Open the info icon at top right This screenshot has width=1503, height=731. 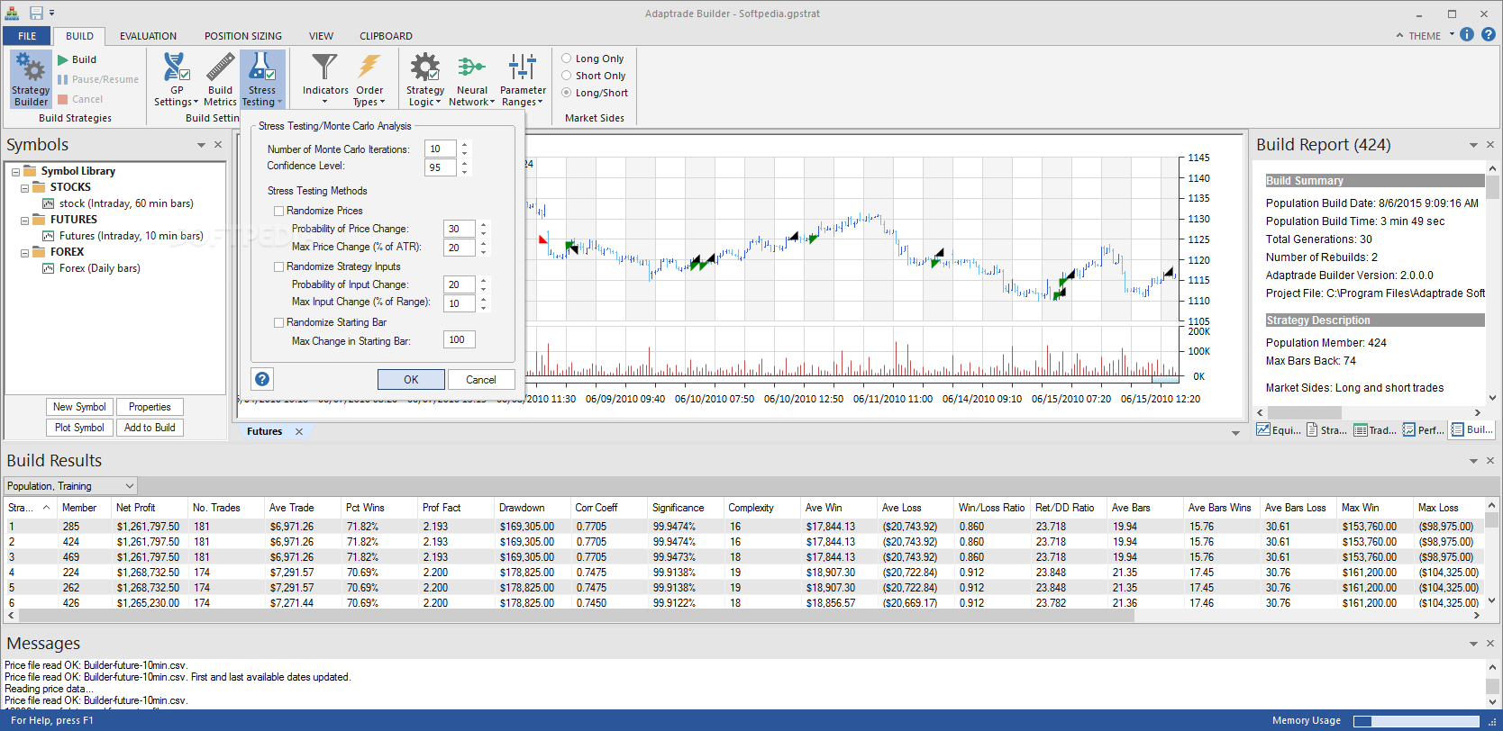coord(1467,34)
